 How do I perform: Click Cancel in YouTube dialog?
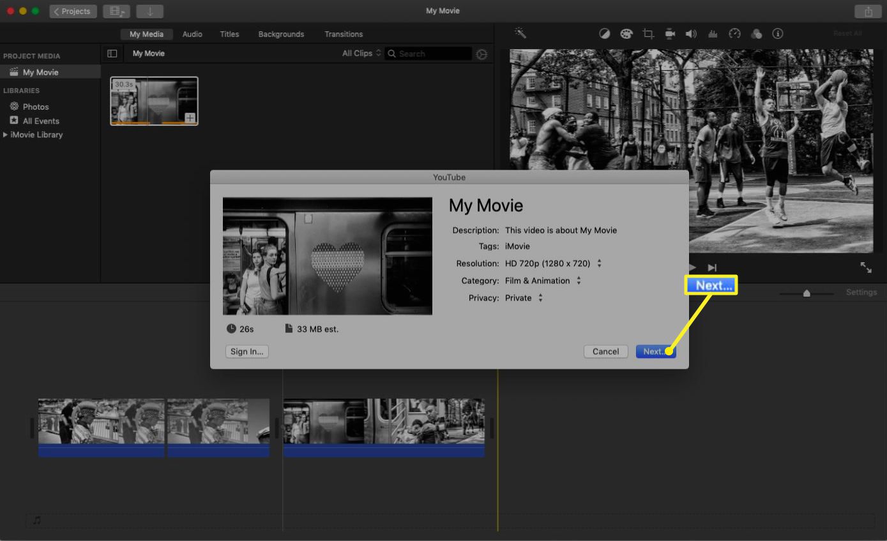point(605,352)
